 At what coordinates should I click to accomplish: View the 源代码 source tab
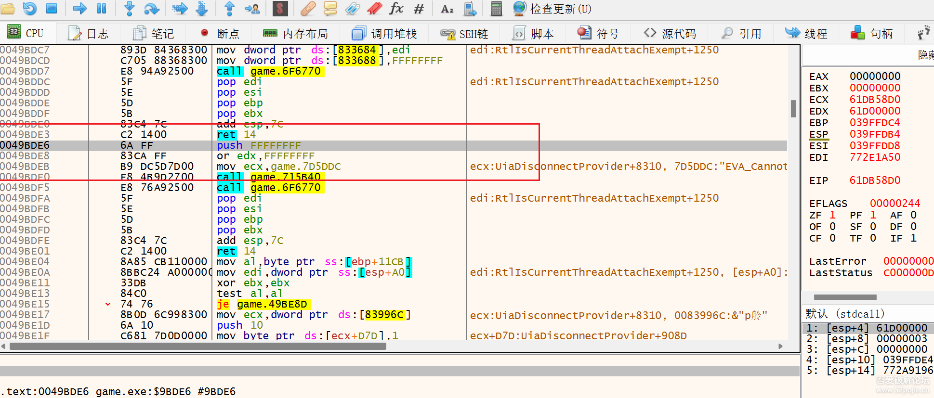pyautogui.click(x=671, y=33)
